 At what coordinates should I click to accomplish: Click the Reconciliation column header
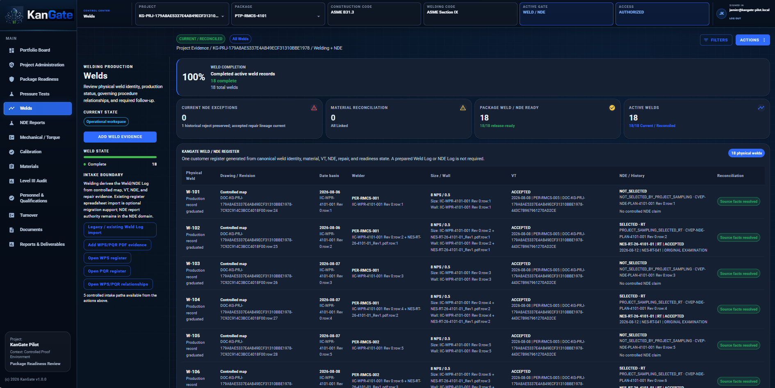click(730, 176)
